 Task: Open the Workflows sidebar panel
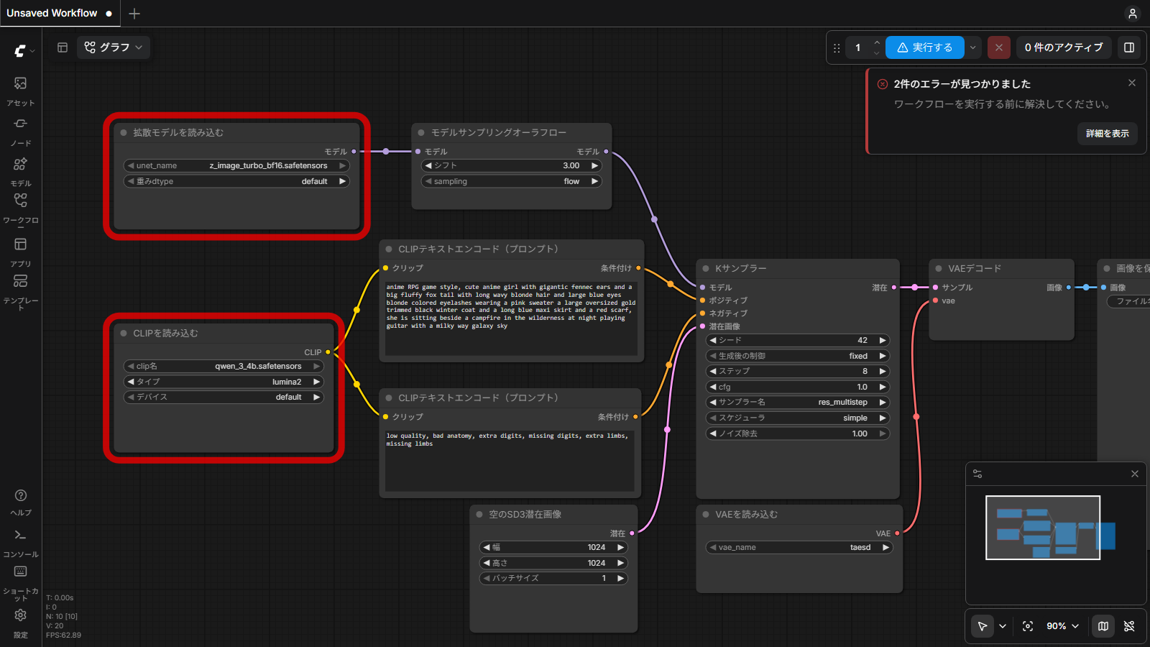[x=21, y=208]
